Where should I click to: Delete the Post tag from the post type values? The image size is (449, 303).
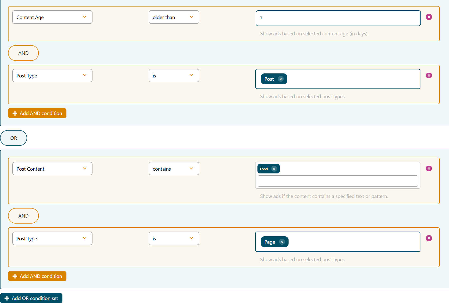(281, 79)
